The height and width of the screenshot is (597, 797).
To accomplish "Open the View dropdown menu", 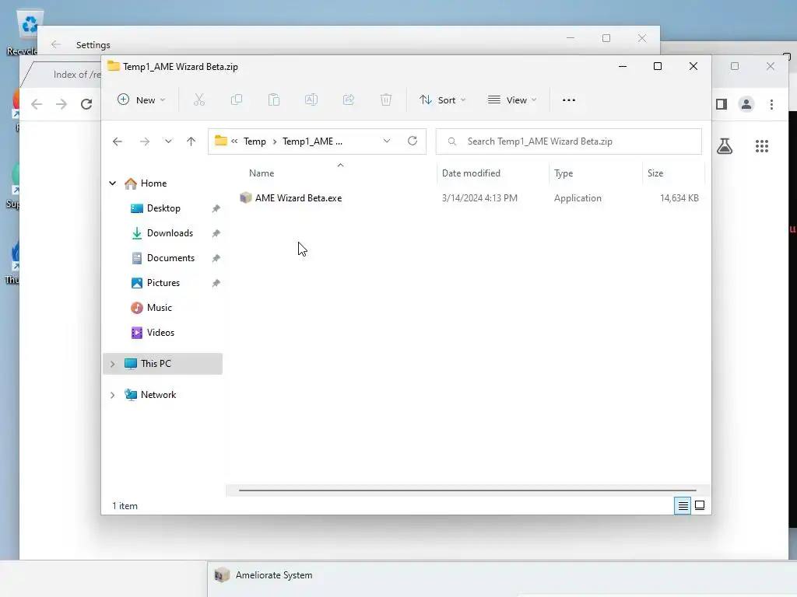I will click(x=512, y=100).
